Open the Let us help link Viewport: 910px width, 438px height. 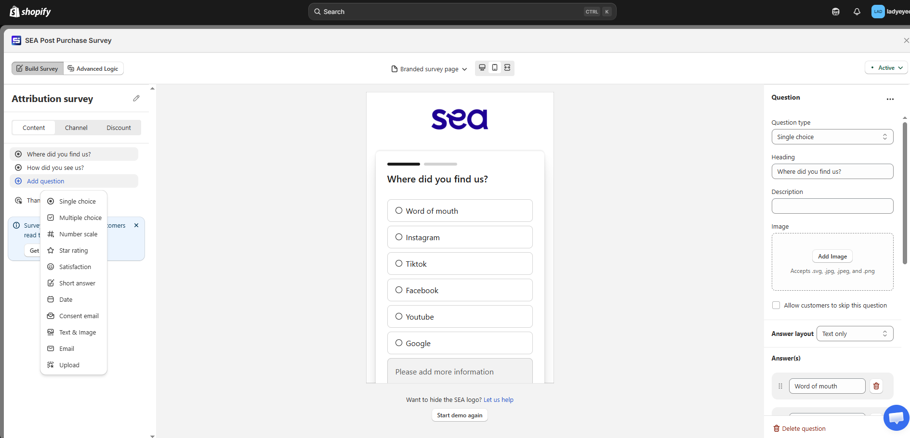pos(498,399)
